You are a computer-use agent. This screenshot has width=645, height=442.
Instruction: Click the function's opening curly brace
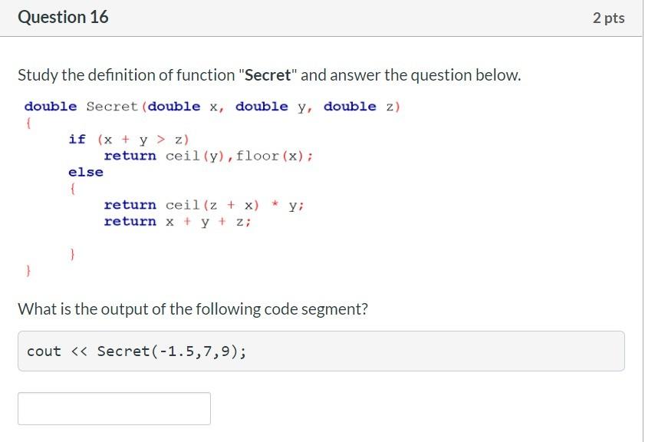point(28,123)
